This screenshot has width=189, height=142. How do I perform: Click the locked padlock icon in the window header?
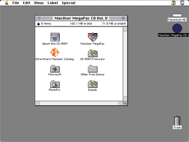38,24
